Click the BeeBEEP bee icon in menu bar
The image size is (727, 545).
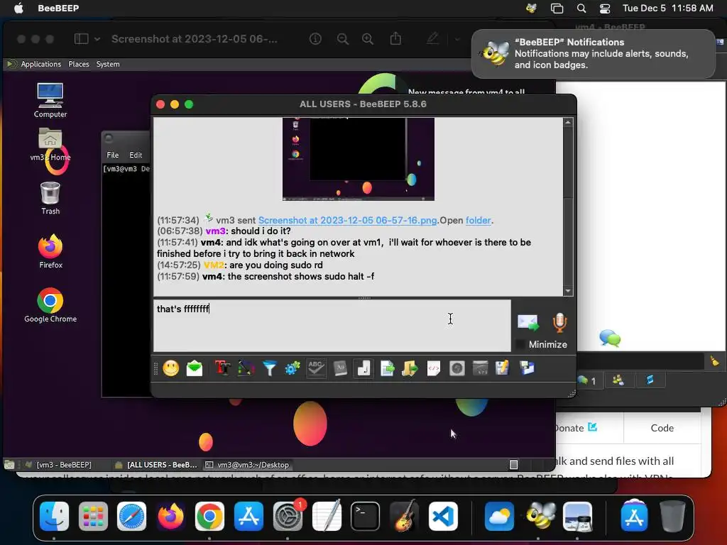click(x=531, y=8)
